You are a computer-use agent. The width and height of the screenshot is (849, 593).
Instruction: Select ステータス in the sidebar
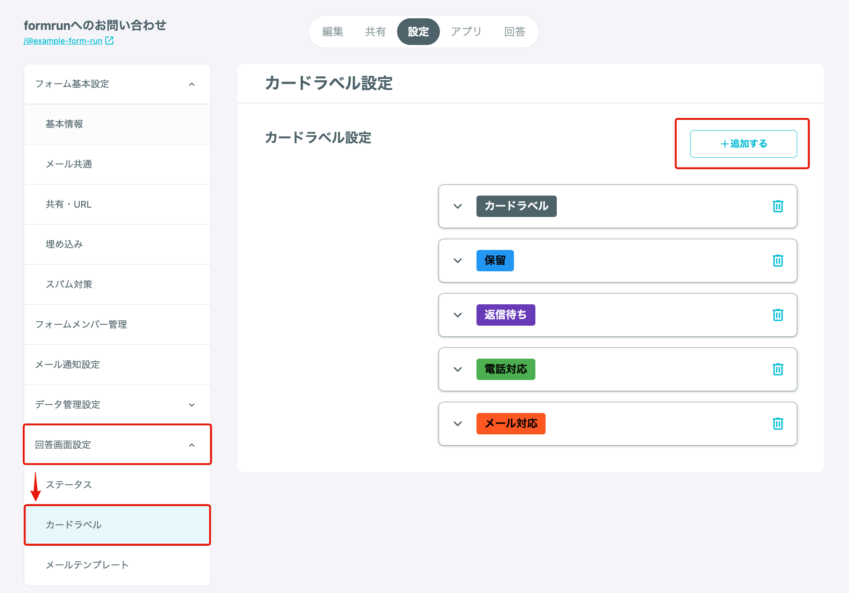coord(117,485)
